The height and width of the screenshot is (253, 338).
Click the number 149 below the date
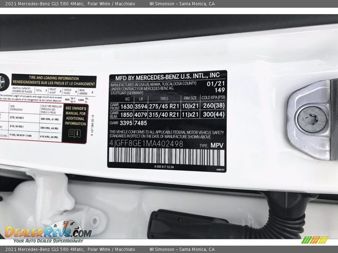220,90
